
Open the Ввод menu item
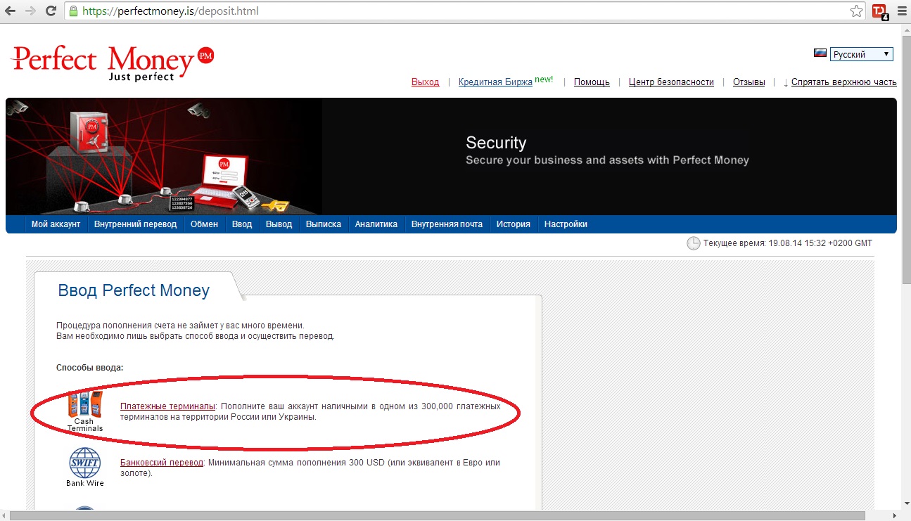click(242, 224)
